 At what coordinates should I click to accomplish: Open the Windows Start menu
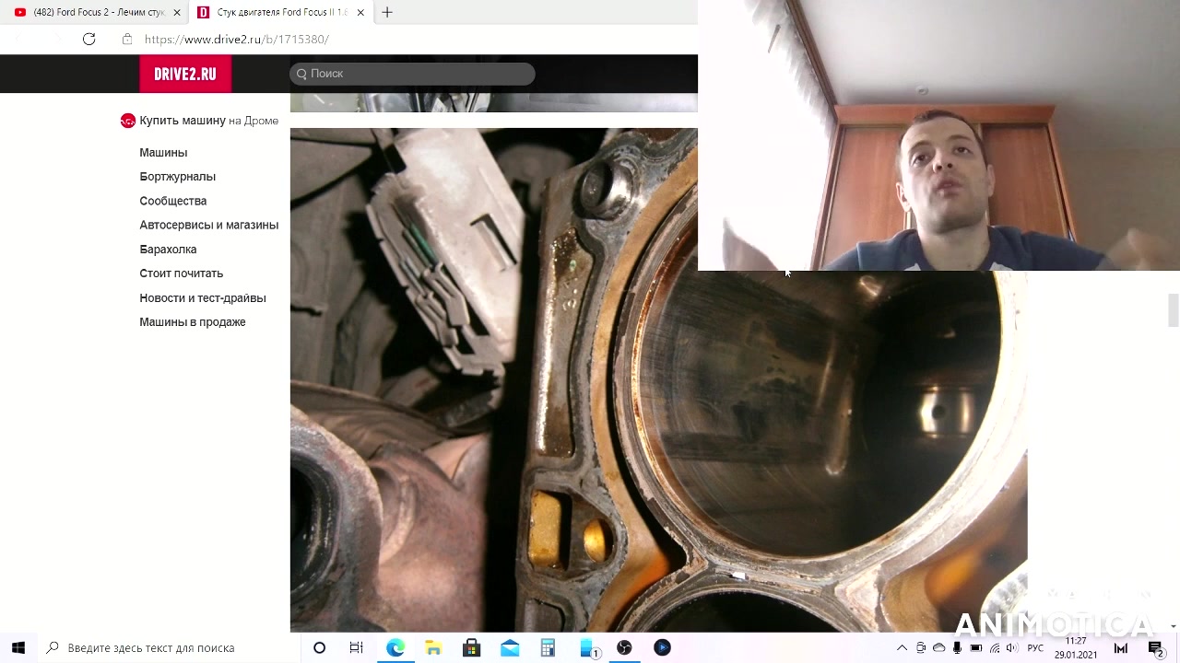coord(18,647)
